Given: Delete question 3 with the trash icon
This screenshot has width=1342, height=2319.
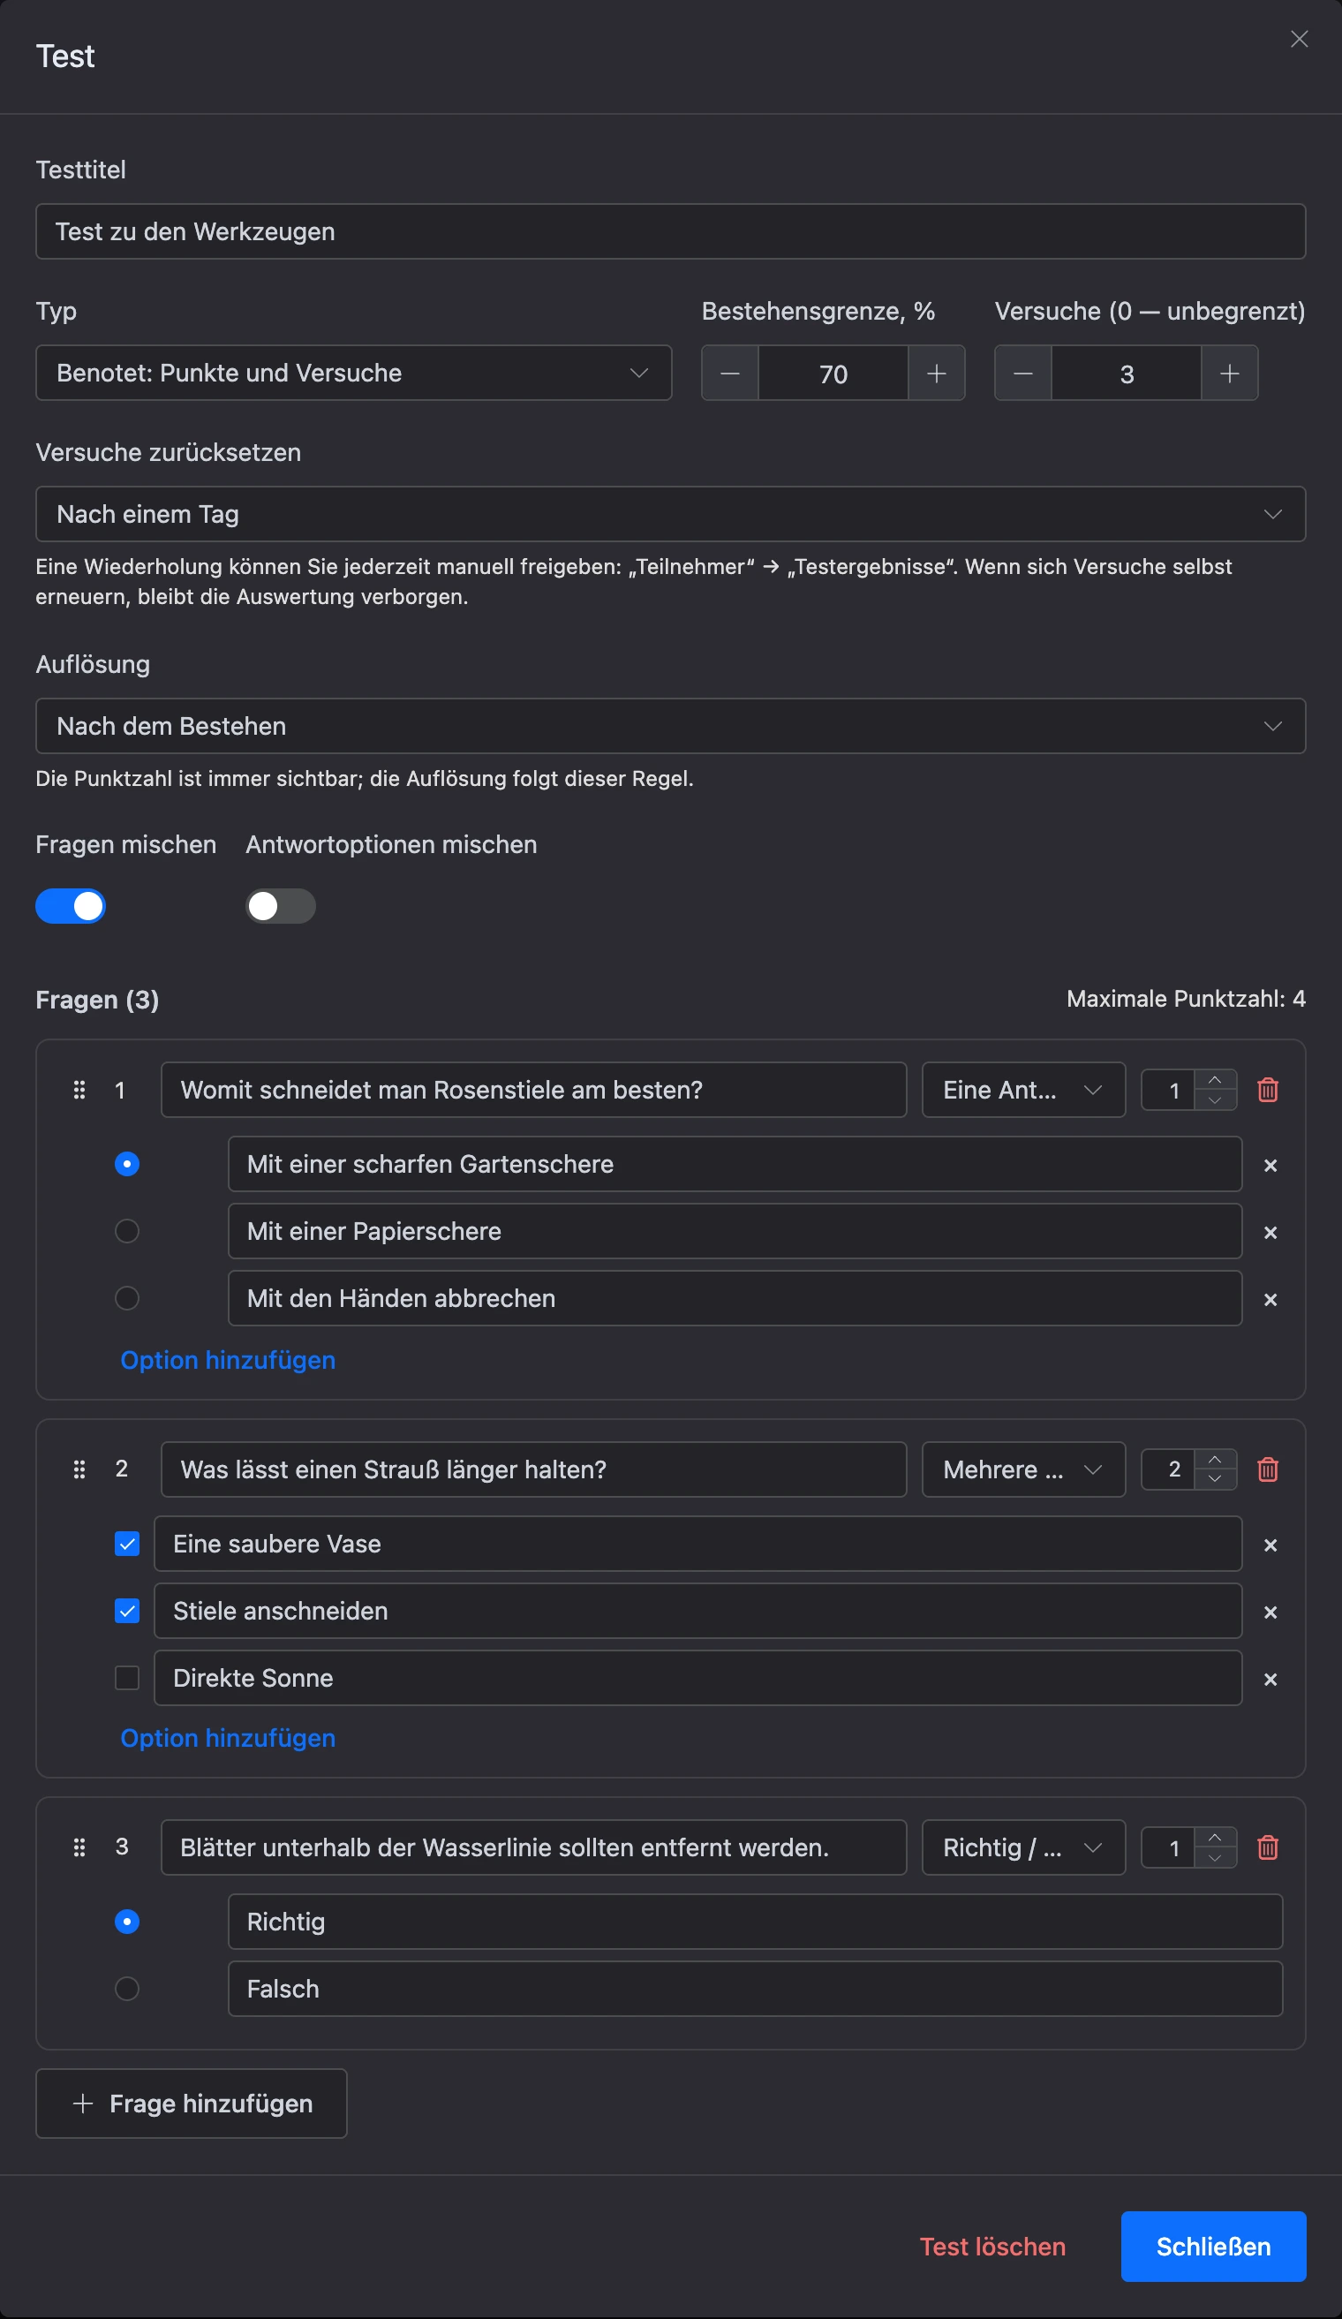Looking at the screenshot, I should pyautogui.click(x=1268, y=1847).
